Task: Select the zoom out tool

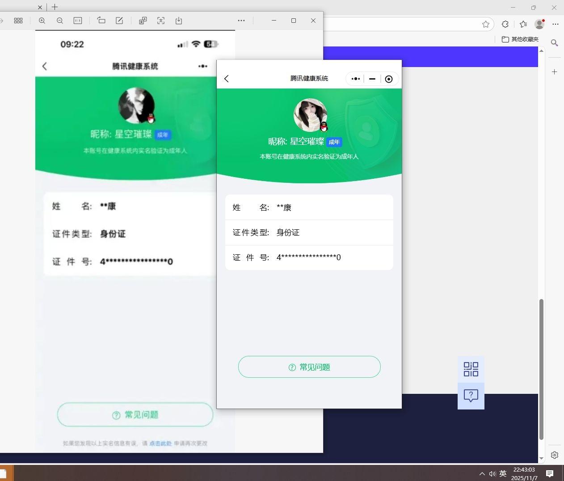Action: (x=60, y=21)
